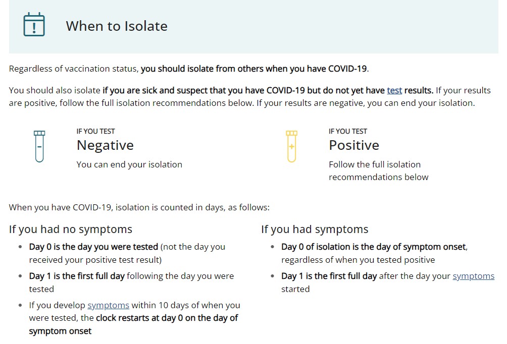Image resolution: width=507 pixels, height=344 pixels.
Task: Click bold "clock restarts at day 0" text
Action: point(167,318)
